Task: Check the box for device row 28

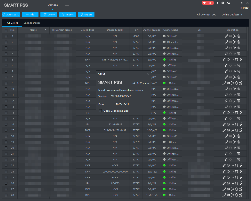Action: coord(6,195)
